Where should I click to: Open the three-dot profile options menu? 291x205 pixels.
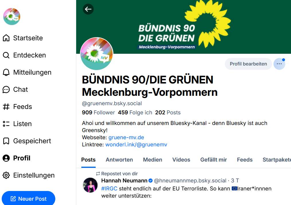(x=279, y=64)
